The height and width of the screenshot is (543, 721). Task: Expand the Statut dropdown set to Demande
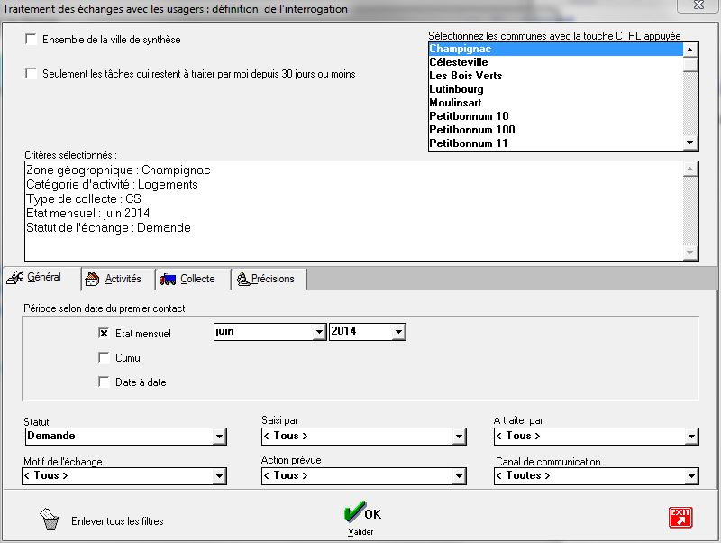click(219, 437)
